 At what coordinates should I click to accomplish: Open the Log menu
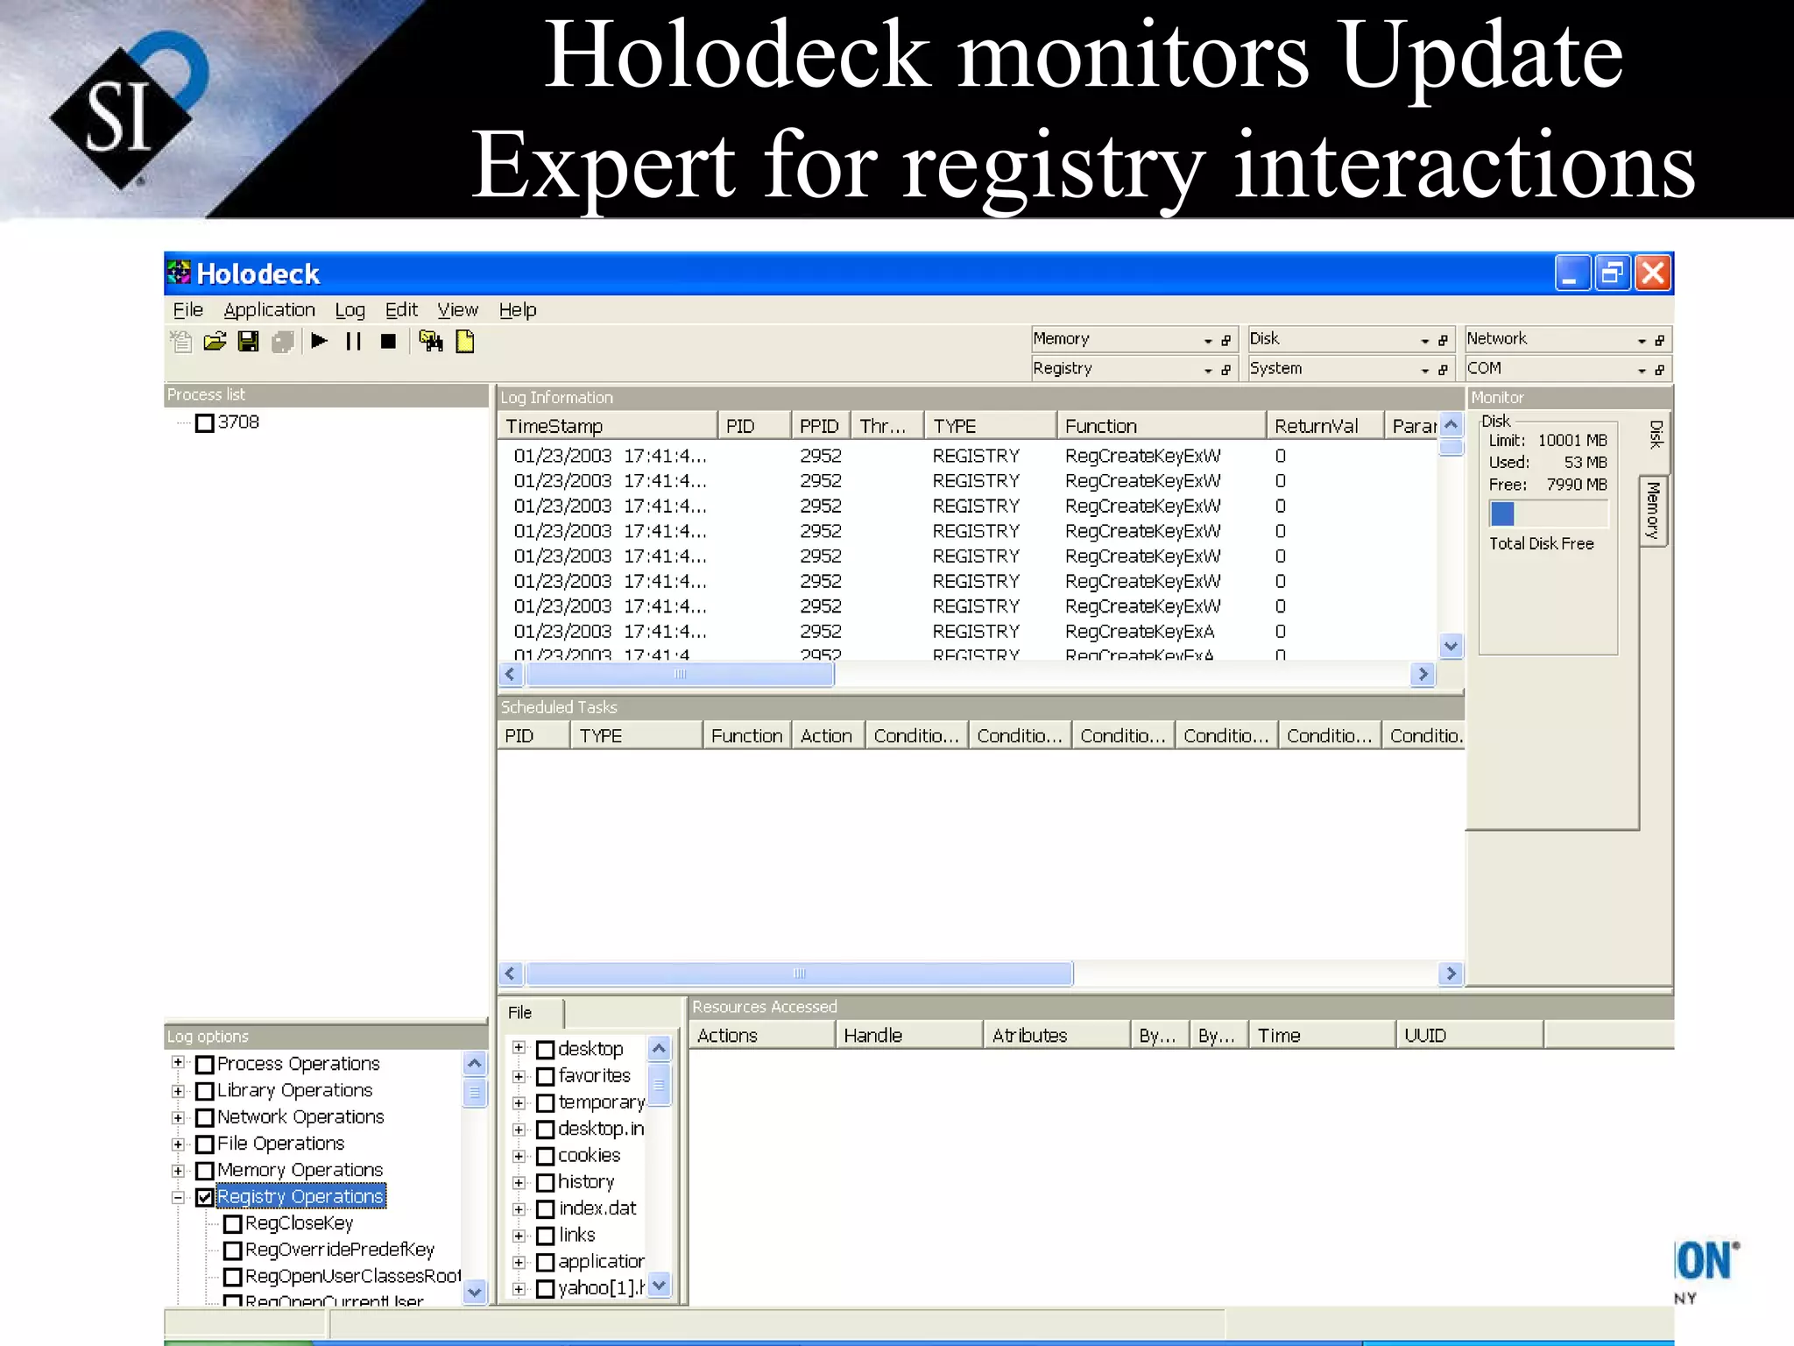point(350,309)
